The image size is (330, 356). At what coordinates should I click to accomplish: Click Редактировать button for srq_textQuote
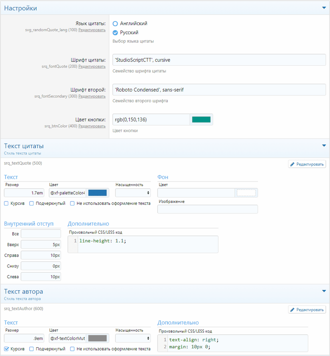[x=307, y=164]
